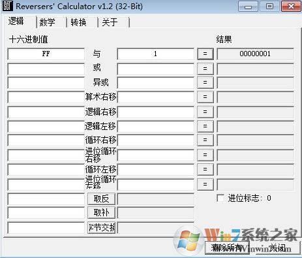Focus the left input field of 逻辑左移 row
The width and height of the screenshot is (302, 258).
46,126
